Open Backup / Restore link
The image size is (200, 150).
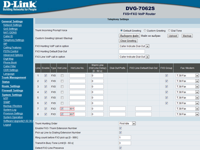pyautogui.click(x=12, y=106)
